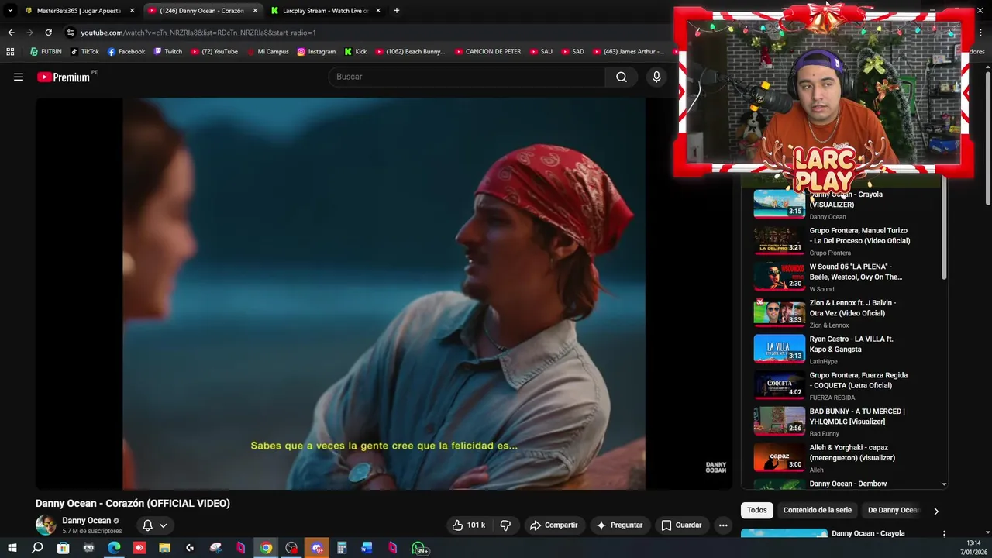
Task: Launch Microsoft Edge from taskbar
Action: pos(114,548)
